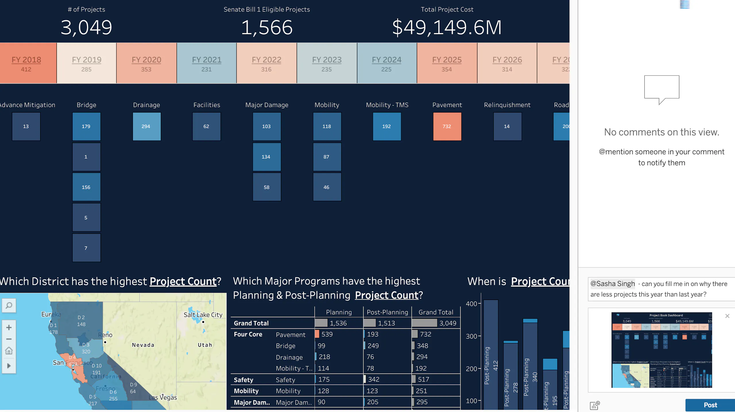Image resolution: width=735 pixels, height=412 pixels.
Task: Click the attach view snapshot icon
Action: [594, 405]
